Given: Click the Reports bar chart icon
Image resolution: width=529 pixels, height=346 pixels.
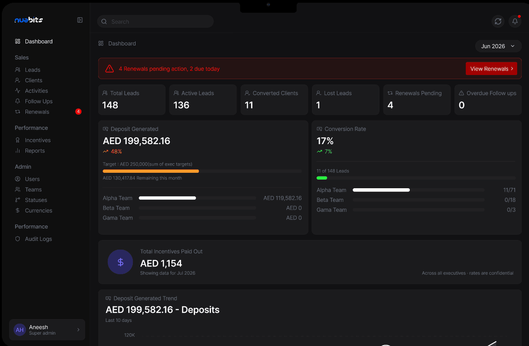Looking at the screenshot, I should pyautogui.click(x=18, y=151).
